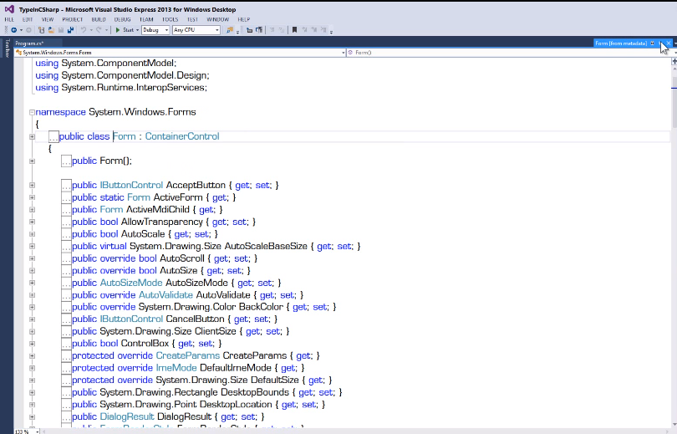This screenshot has width=677, height=434.
Task: Open the TEAM menu
Action: tap(146, 19)
